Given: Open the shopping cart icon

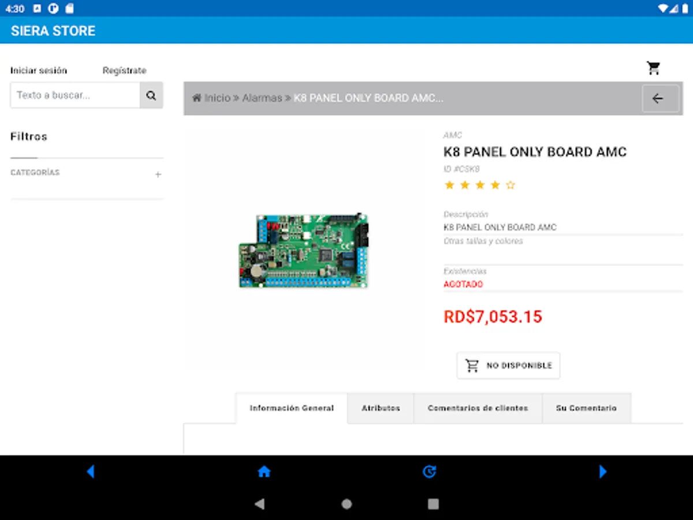Looking at the screenshot, I should pos(653,68).
